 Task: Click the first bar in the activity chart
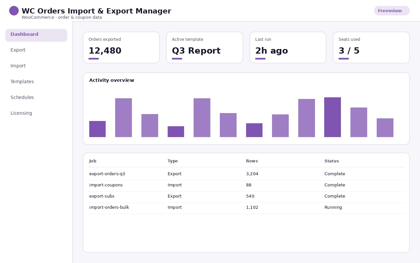pyautogui.click(x=97, y=129)
